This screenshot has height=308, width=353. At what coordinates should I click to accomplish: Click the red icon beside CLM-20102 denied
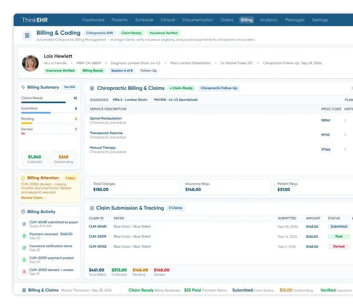24,271
